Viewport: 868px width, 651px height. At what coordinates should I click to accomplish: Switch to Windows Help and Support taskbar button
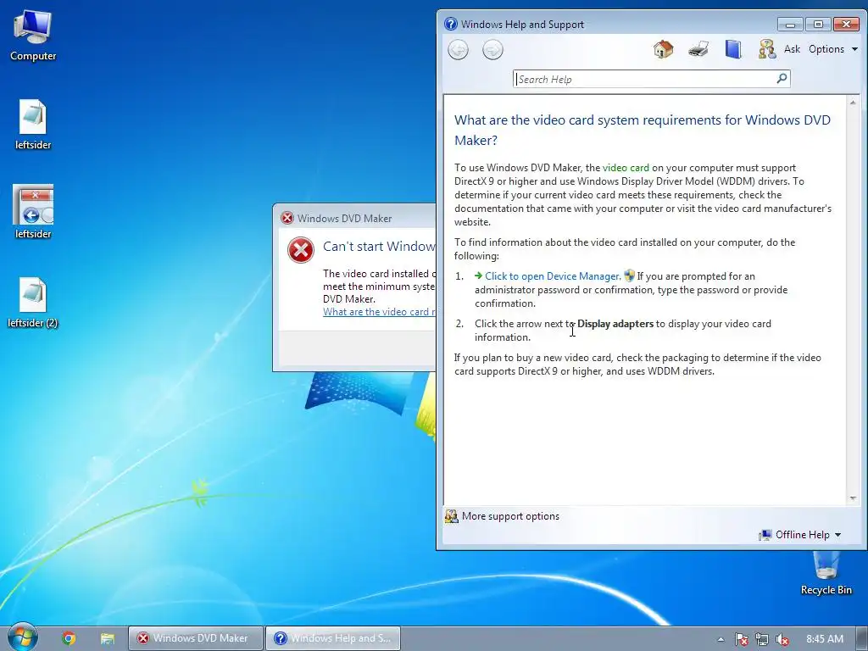[x=332, y=638]
